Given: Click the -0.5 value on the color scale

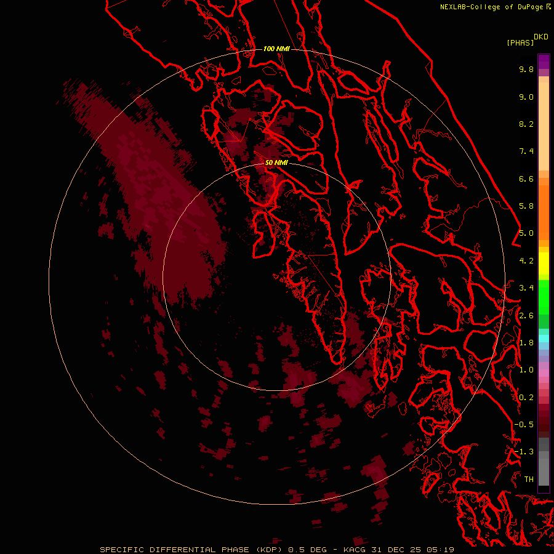Looking at the screenshot, I should [524, 425].
